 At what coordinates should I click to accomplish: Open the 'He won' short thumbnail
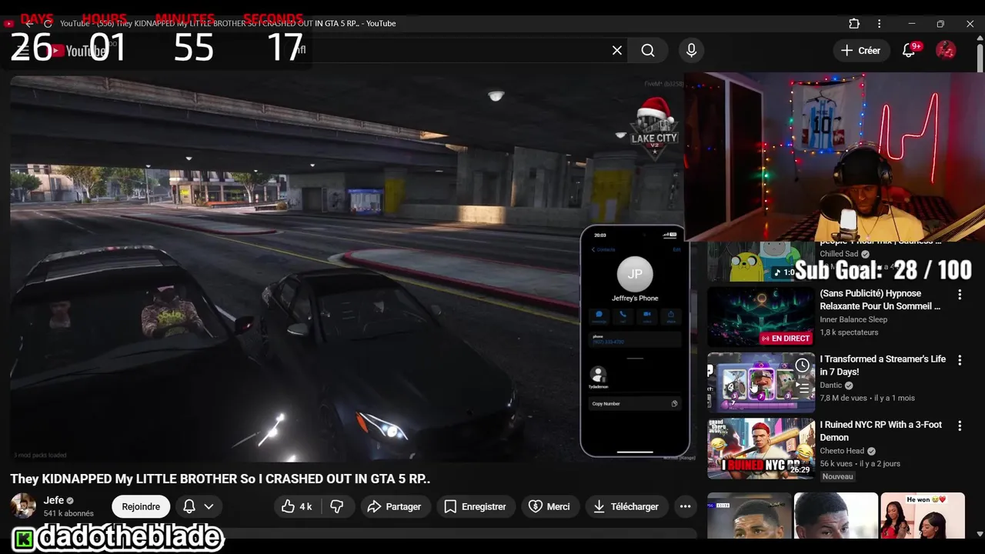923,516
